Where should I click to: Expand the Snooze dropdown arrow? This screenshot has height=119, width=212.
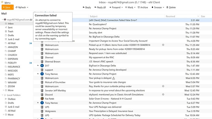[163, 7]
